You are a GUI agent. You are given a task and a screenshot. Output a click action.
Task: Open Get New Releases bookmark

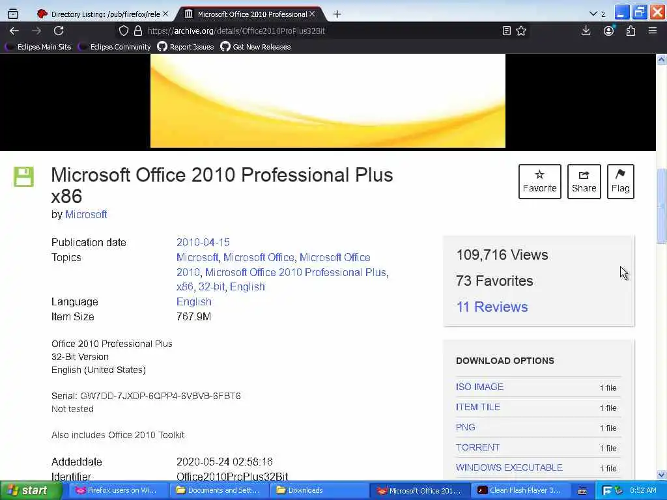[255, 47]
